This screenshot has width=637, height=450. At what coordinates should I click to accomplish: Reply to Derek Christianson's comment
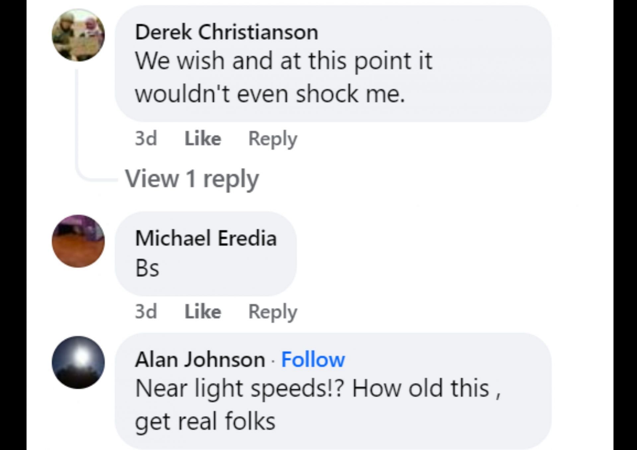click(x=273, y=138)
